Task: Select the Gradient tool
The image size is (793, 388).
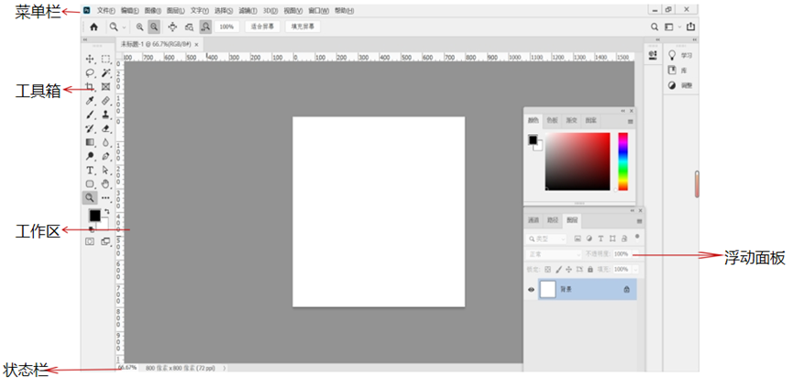Action: [x=90, y=142]
